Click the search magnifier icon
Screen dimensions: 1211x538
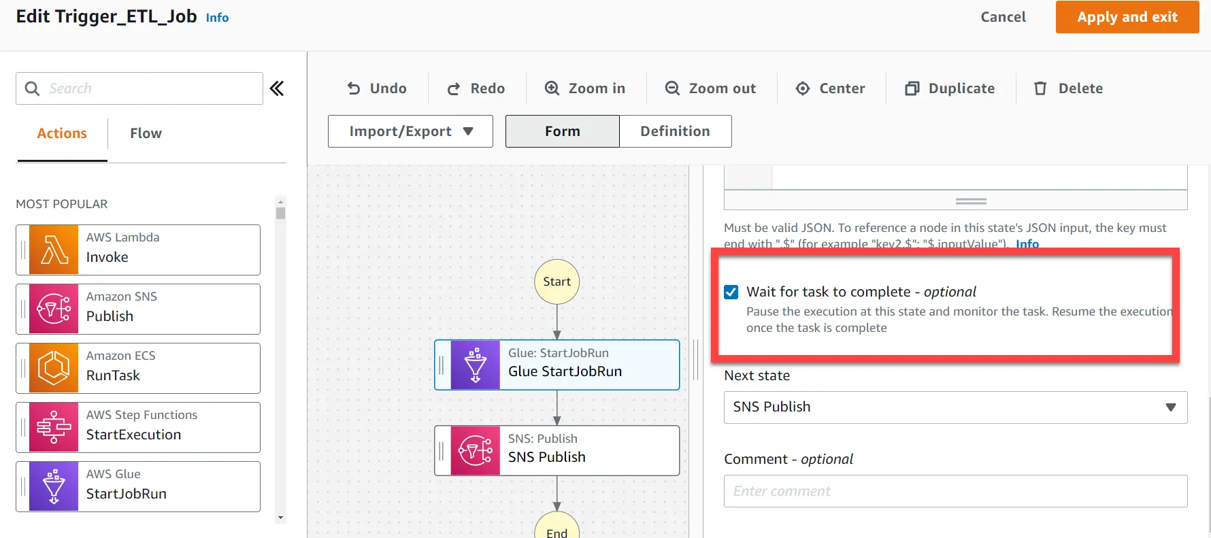[32, 88]
